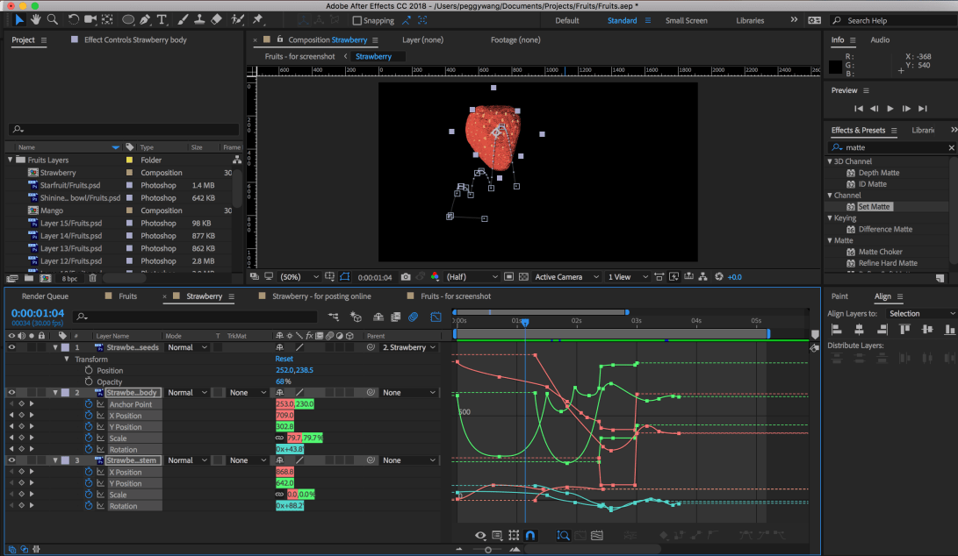Hide the Strawberry body layer with its eye icon
Viewport: 958px width, 556px height.
tap(12, 393)
